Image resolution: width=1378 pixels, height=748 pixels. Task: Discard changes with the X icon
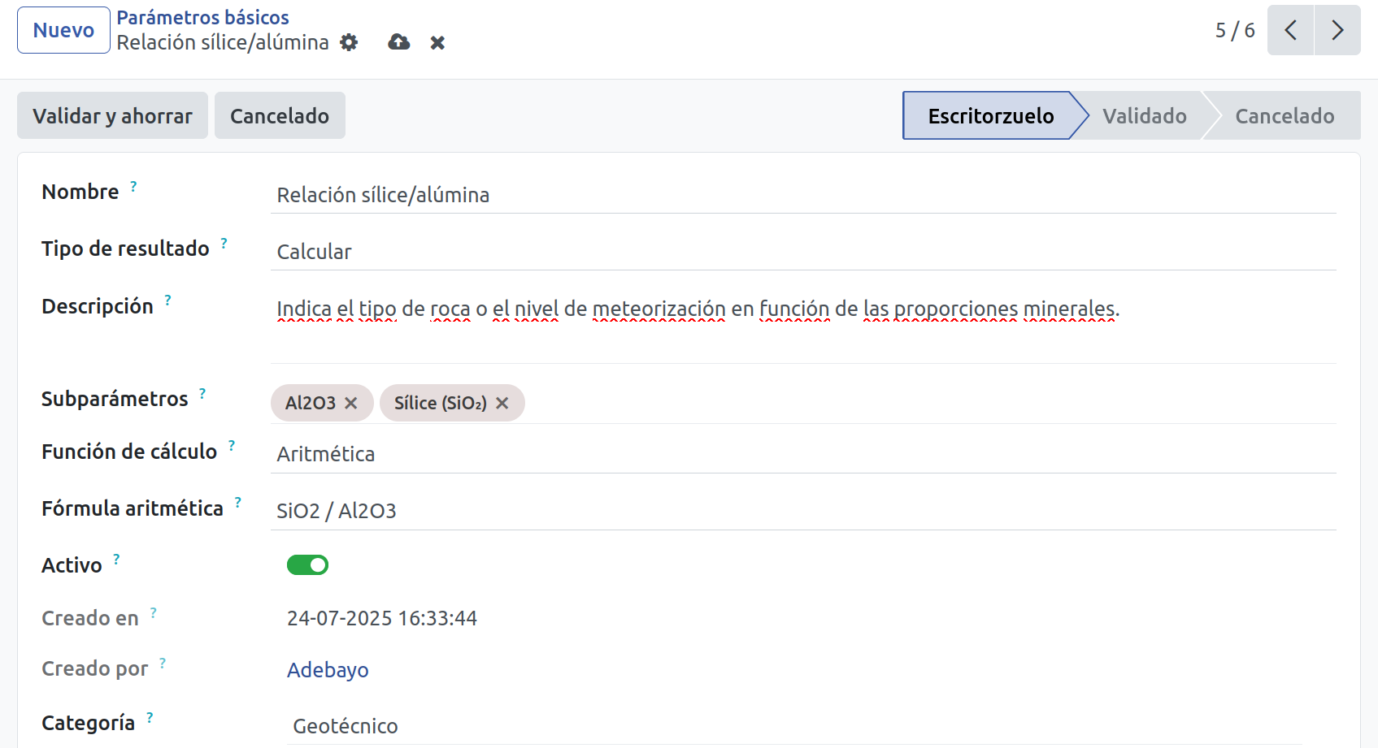[437, 43]
